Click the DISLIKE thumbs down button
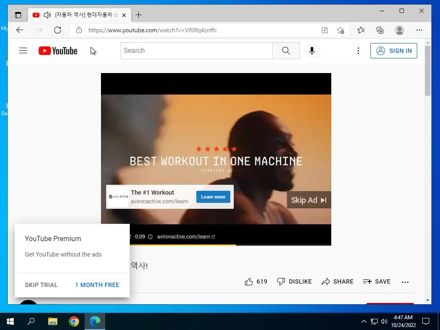 point(294,281)
